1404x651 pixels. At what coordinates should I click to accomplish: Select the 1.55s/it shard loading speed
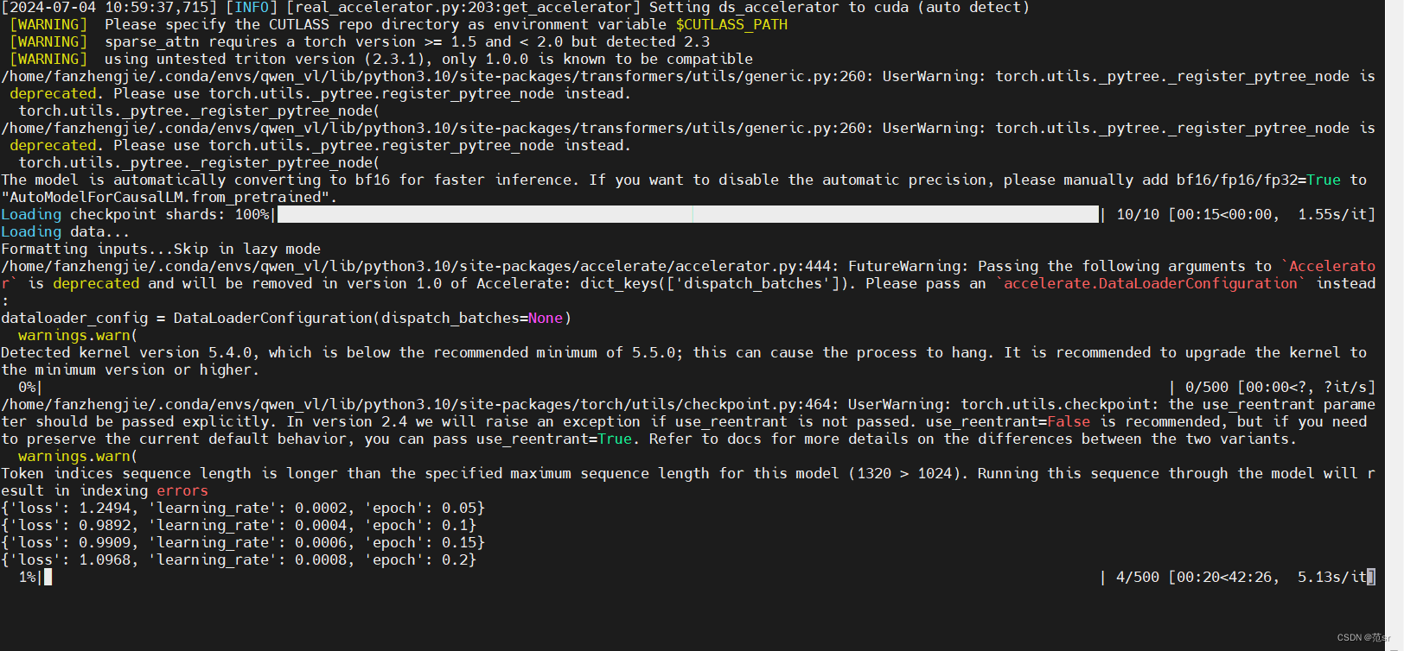point(1332,214)
